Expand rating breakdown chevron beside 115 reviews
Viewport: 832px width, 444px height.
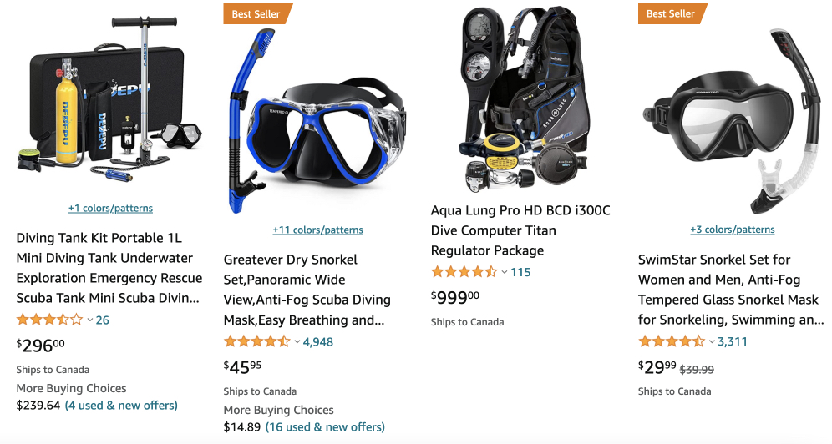tap(505, 272)
